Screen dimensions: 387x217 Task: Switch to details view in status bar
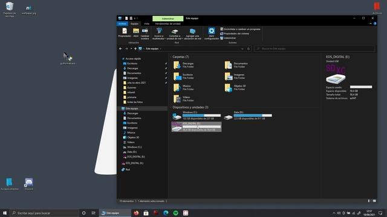tap(369, 201)
